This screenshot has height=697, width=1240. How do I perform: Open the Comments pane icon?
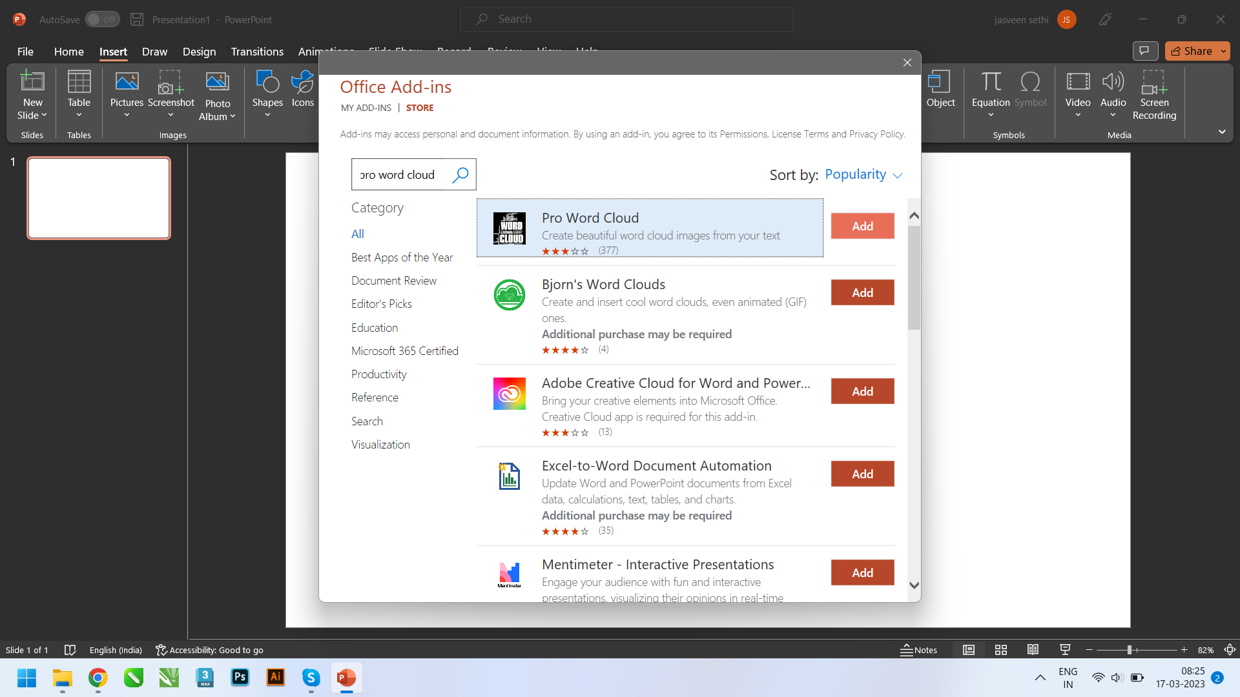coord(1144,51)
